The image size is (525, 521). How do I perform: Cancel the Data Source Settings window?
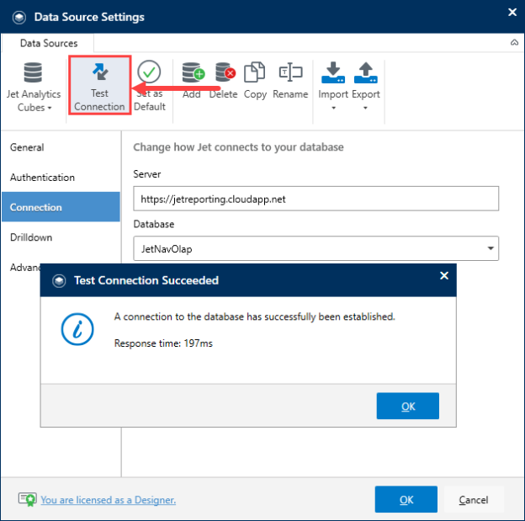[474, 499]
